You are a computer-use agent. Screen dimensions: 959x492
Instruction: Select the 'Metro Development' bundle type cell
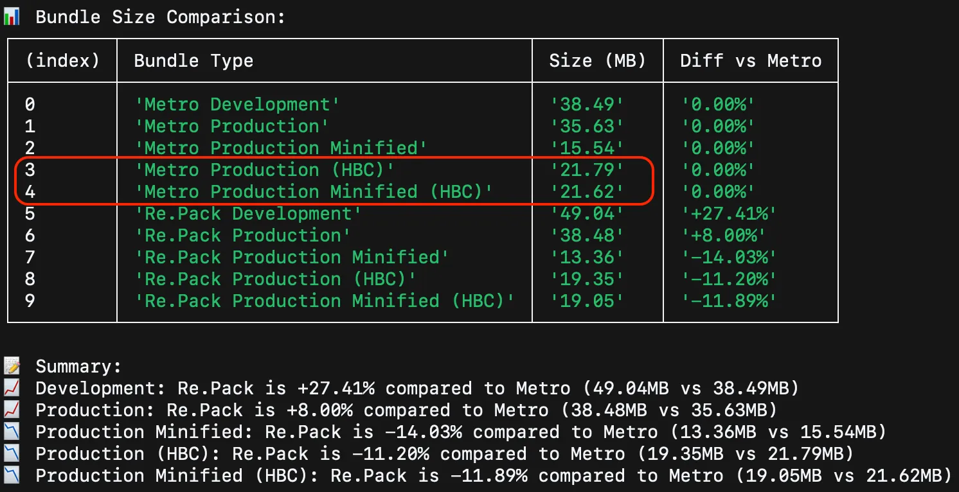237,104
